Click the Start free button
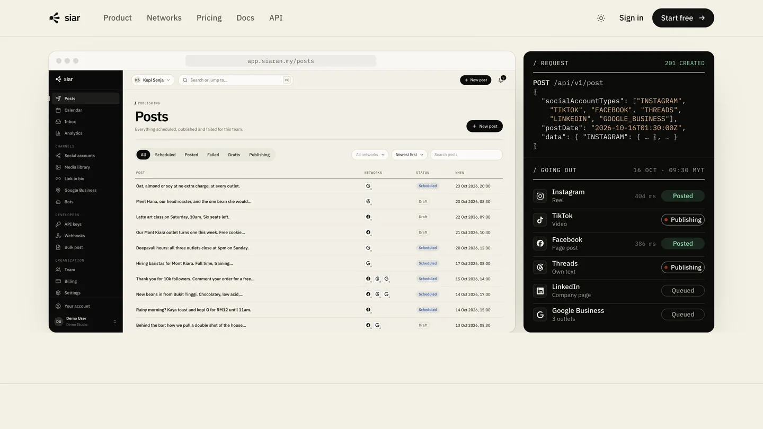The width and height of the screenshot is (763, 429). [683, 18]
